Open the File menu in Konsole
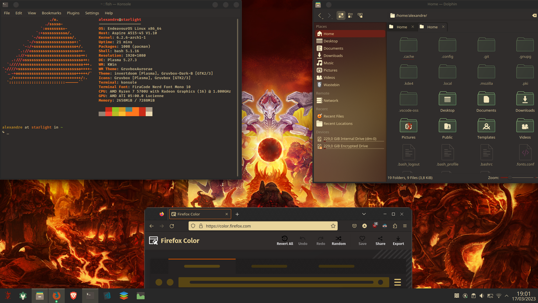The height and width of the screenshot is (303, 538). point(7,13)
